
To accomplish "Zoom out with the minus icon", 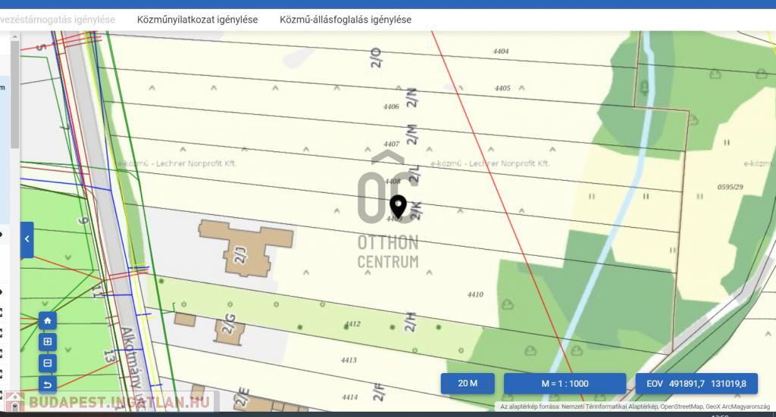I will click(48, 363).
